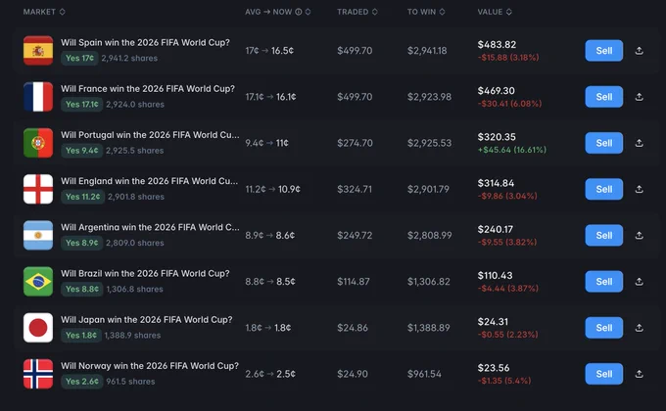The height and width of the screenshot is (411, 666).
Task: Click the info icon beside AVG → NOW
Action: click(299, 12)
